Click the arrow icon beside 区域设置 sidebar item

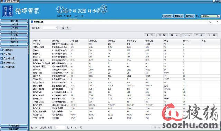click(x=2, y=54)
